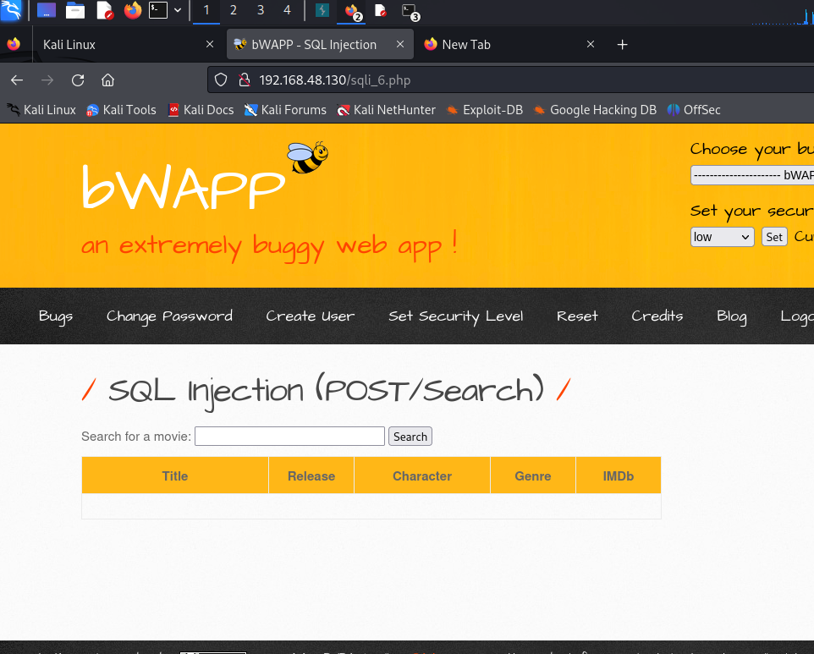
Task: Open the Kali applications menu dragon icon
Action: [x=12, y=12]
